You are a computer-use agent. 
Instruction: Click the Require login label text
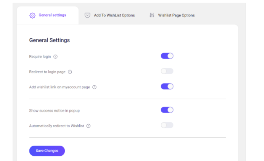40,57
